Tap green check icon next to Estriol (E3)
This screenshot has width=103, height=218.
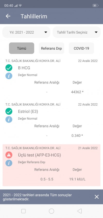coord(9,112)
